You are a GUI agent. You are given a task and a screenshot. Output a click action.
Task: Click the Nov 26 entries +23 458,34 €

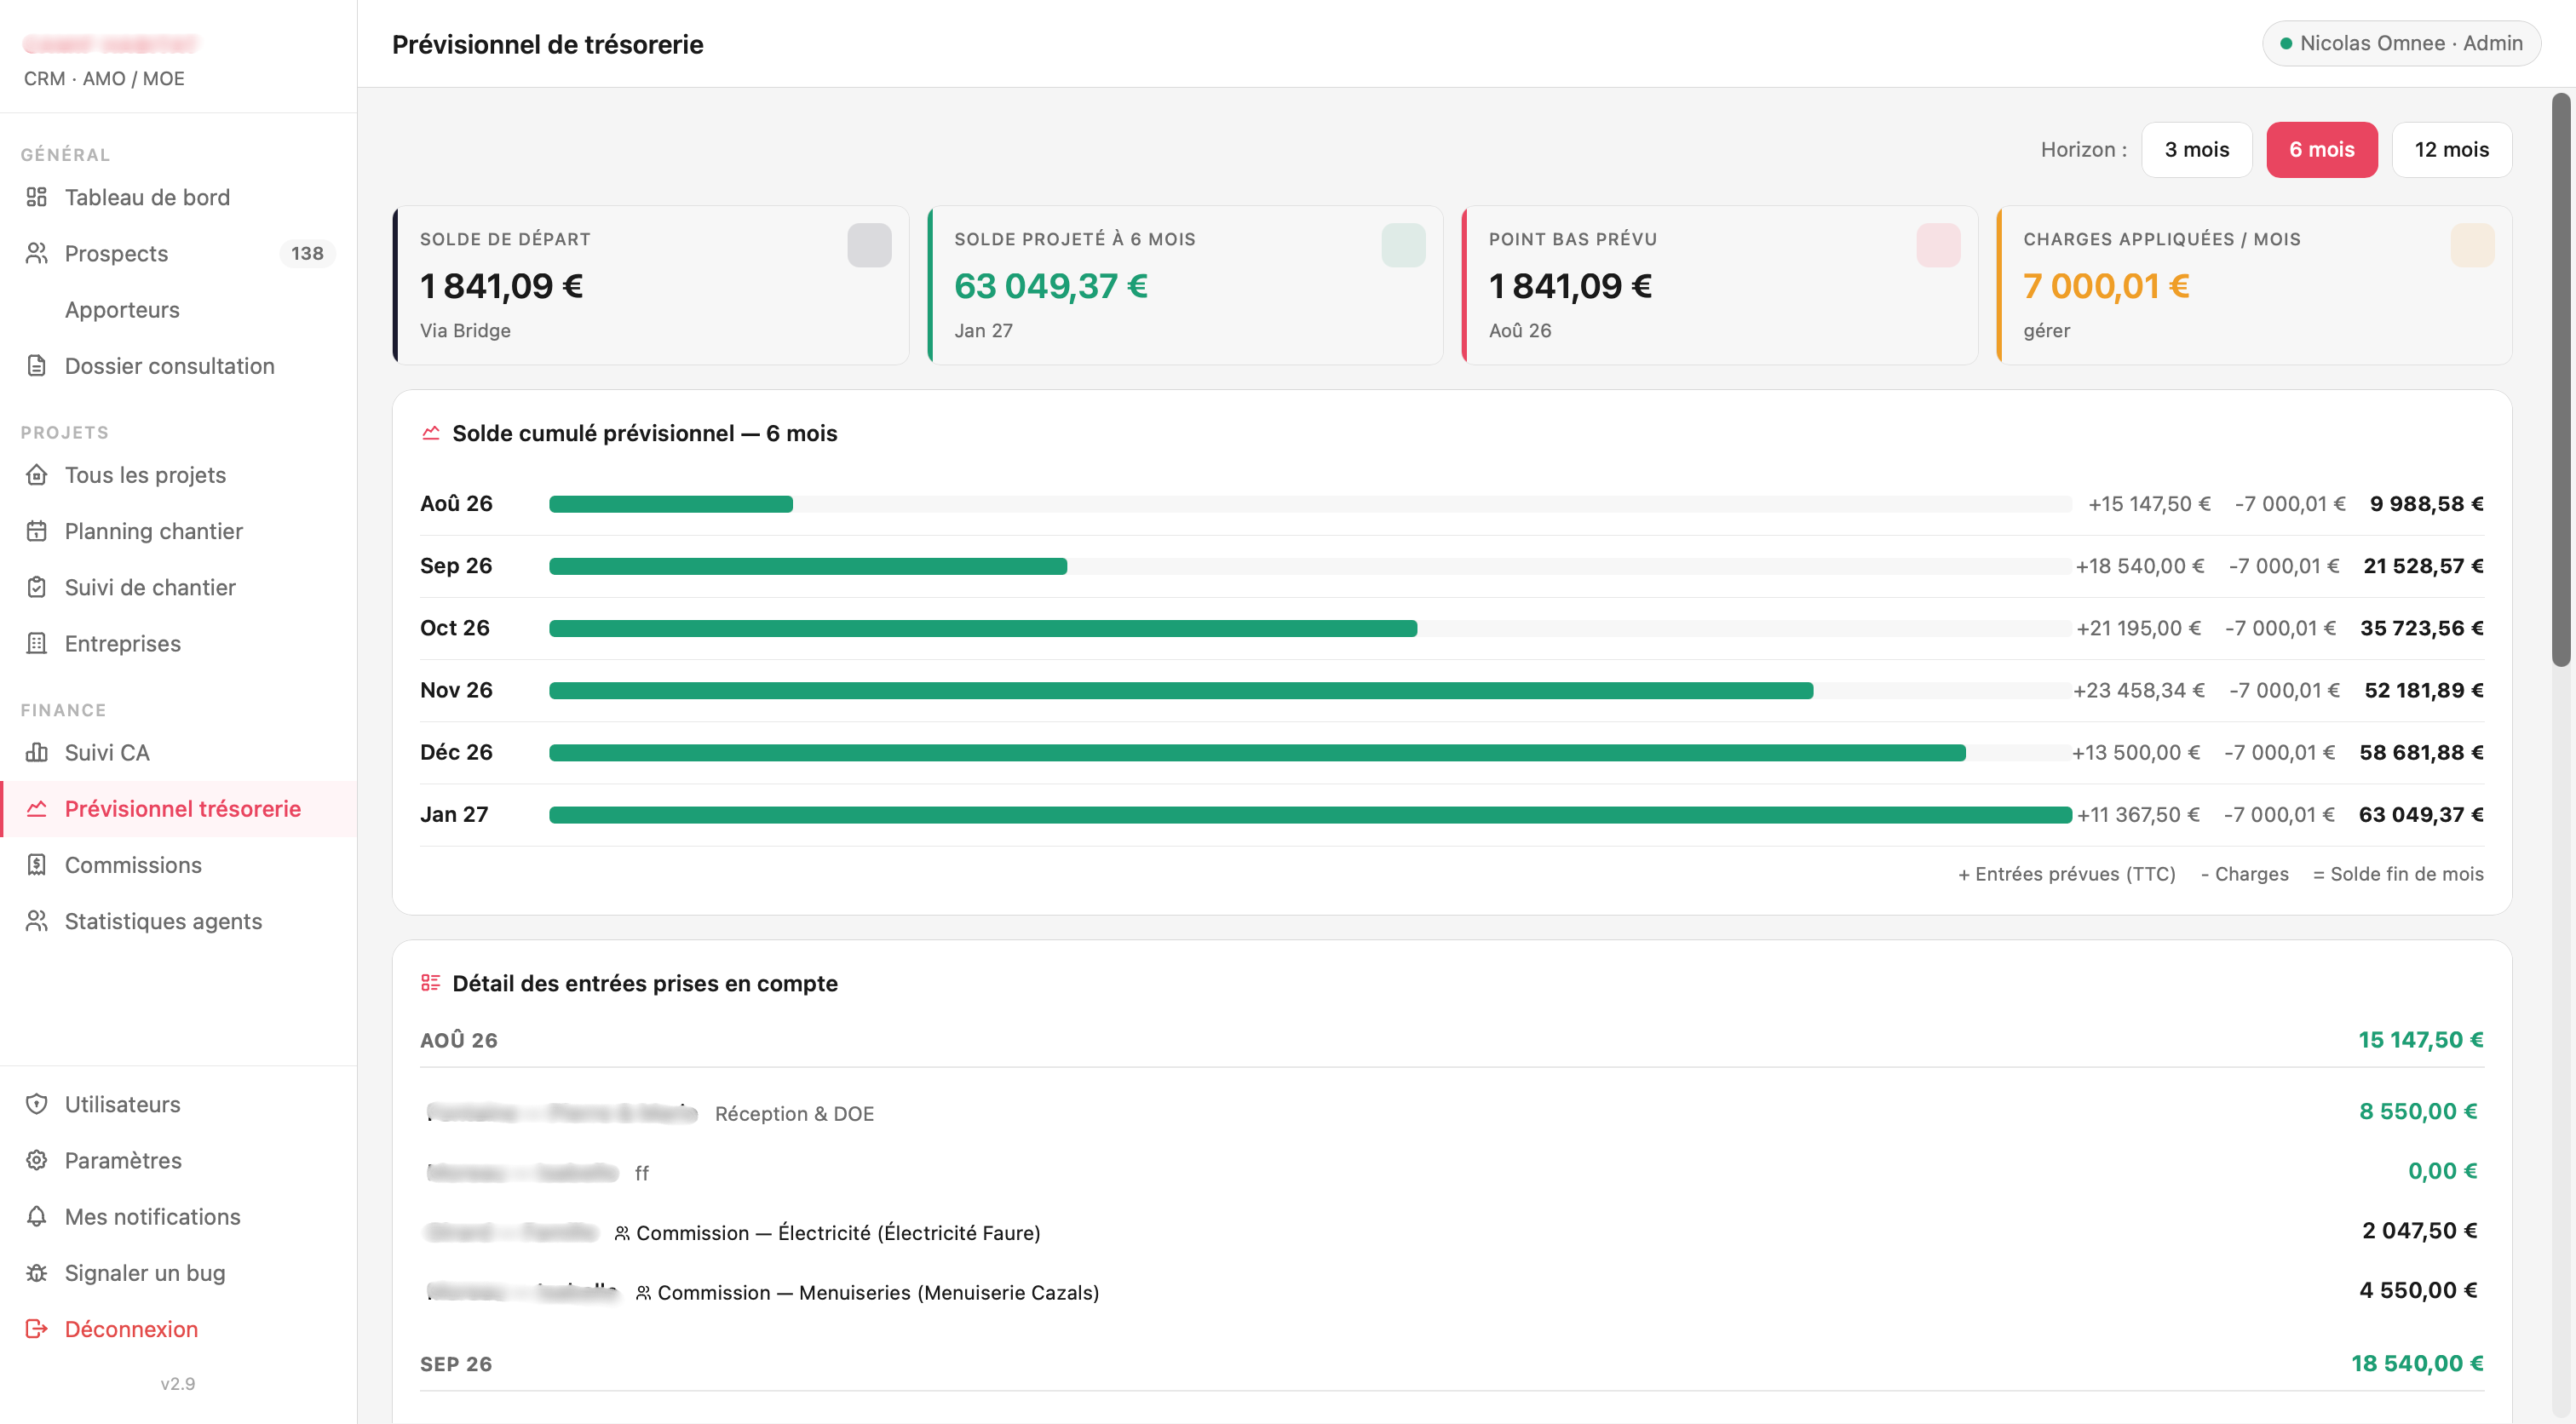(2138, 690)
